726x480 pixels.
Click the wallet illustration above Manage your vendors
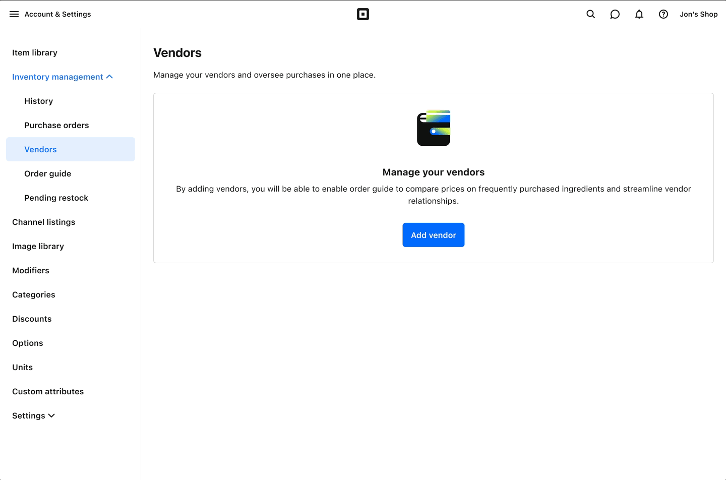pyautogui.click(x=434, y=128)
